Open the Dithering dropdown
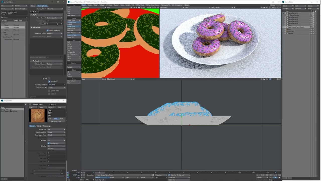The image size is (321, 181). 56,146
